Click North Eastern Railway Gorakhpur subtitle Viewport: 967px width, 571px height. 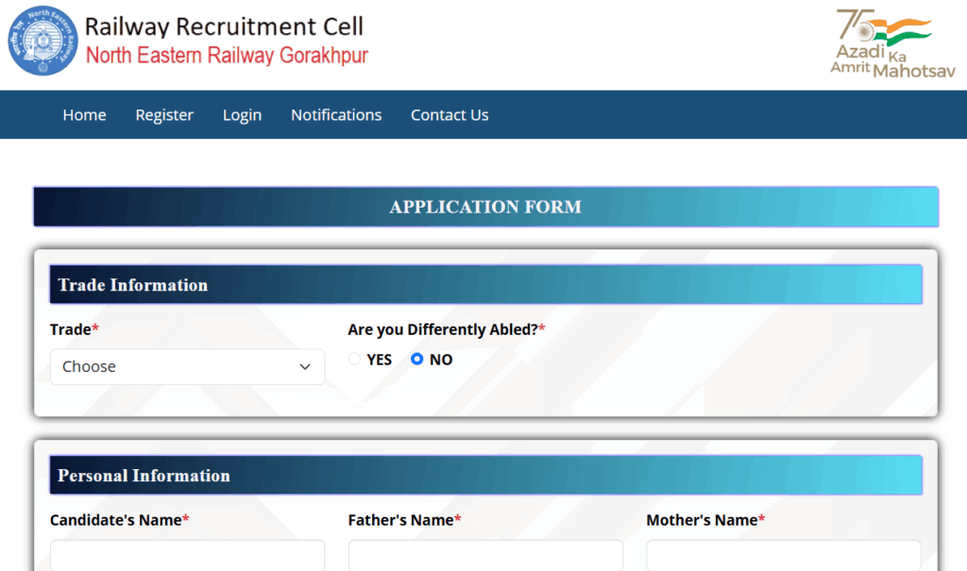pyautogui.click(x=227, y=56)
